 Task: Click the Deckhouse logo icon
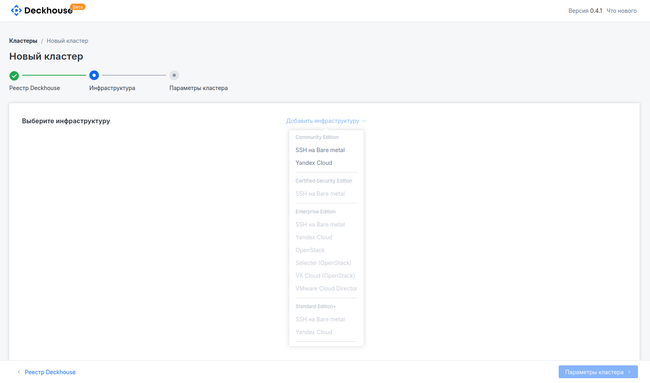coord(16,10)
